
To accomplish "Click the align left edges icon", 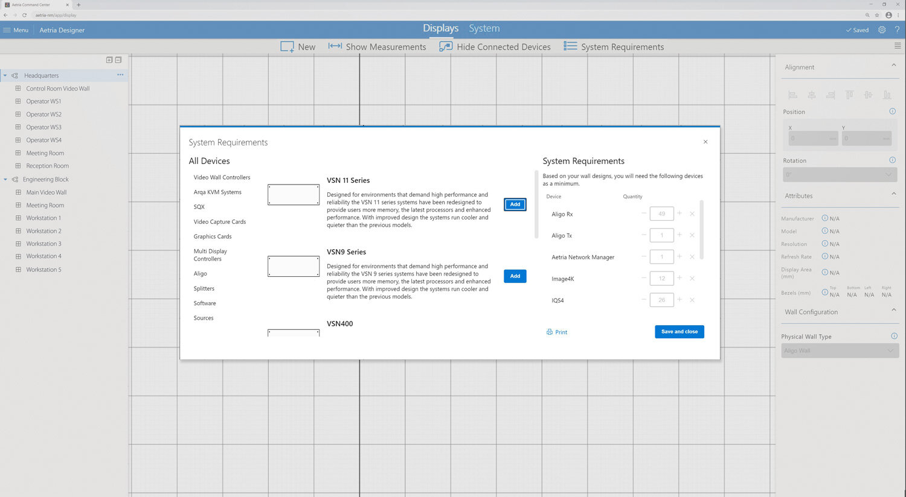I will click(793, 95).
